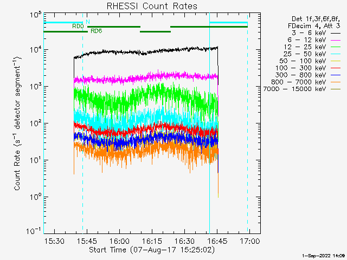Click the blue line swatch for 300-800 keV
The height and width of the screenshot is (260, 347).
point(336,75)
